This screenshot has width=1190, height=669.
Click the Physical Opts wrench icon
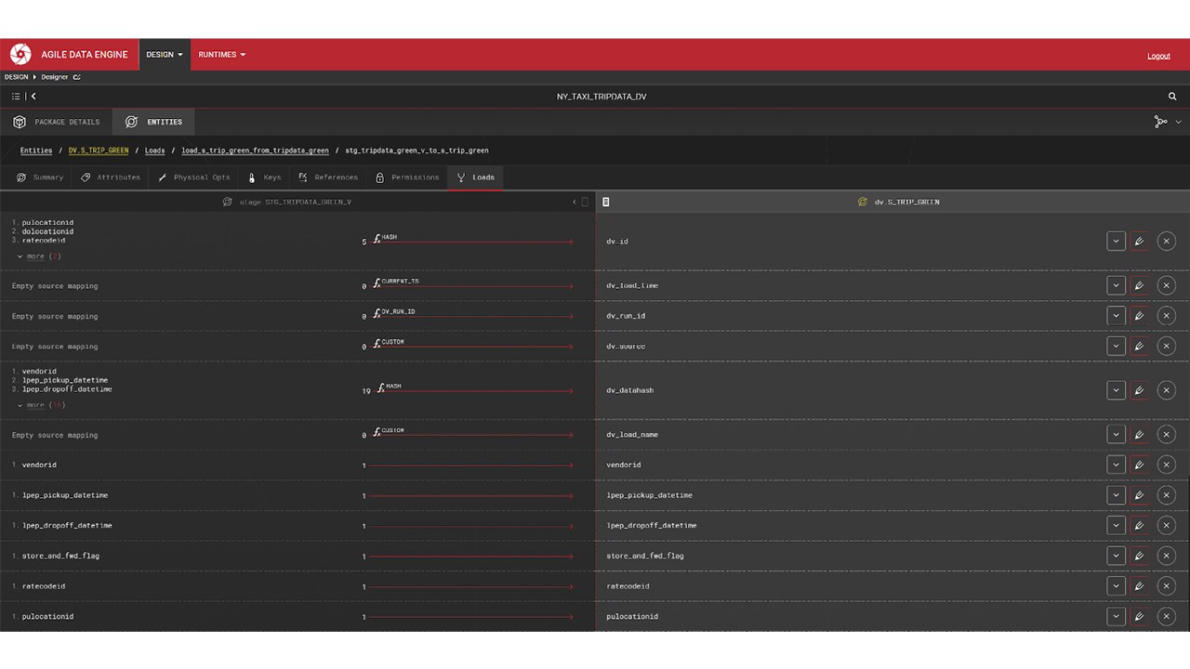[x=162, y=177]
